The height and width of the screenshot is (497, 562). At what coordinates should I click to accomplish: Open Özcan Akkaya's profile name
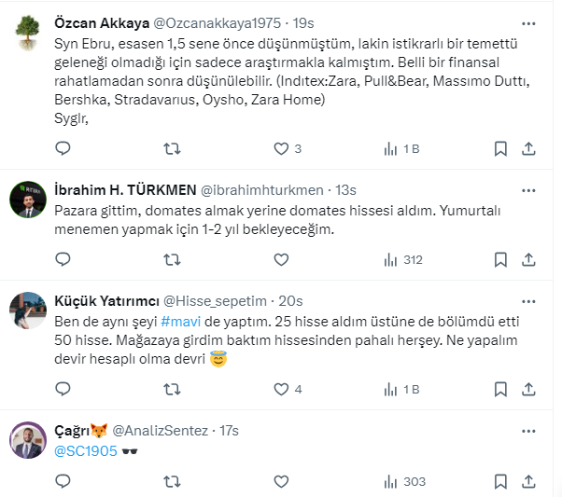tap(94, 23)
